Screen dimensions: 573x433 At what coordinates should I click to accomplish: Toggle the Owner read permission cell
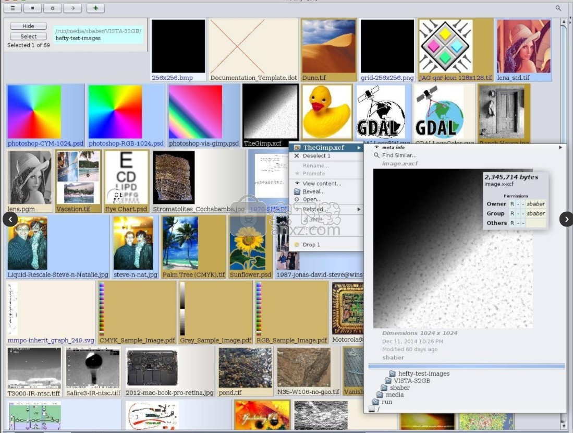[x=513, y=204]
